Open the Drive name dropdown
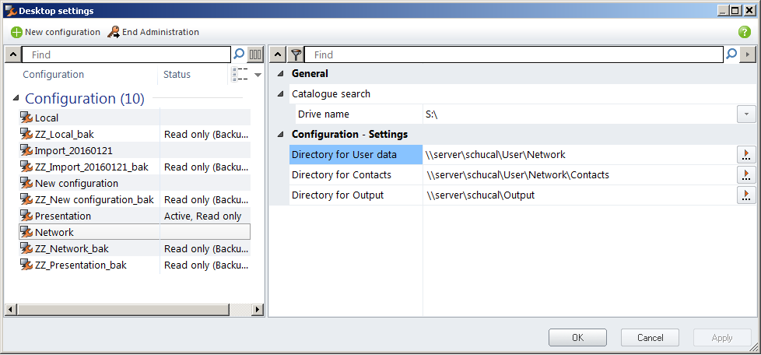 tap(746, 114)
